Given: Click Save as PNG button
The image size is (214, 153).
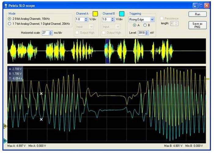Looking at the screenshot, I should coord(197,25).
